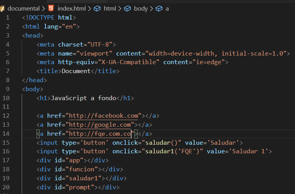295x194 pixels.
Task: Place cursor on saludar1('FQE') onclick value
Action: point(172,151)
